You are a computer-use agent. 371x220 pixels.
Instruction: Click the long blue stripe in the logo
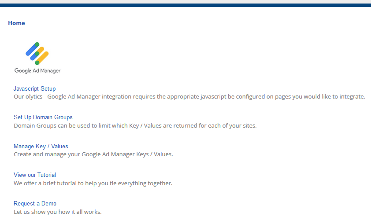coord(32,49)
